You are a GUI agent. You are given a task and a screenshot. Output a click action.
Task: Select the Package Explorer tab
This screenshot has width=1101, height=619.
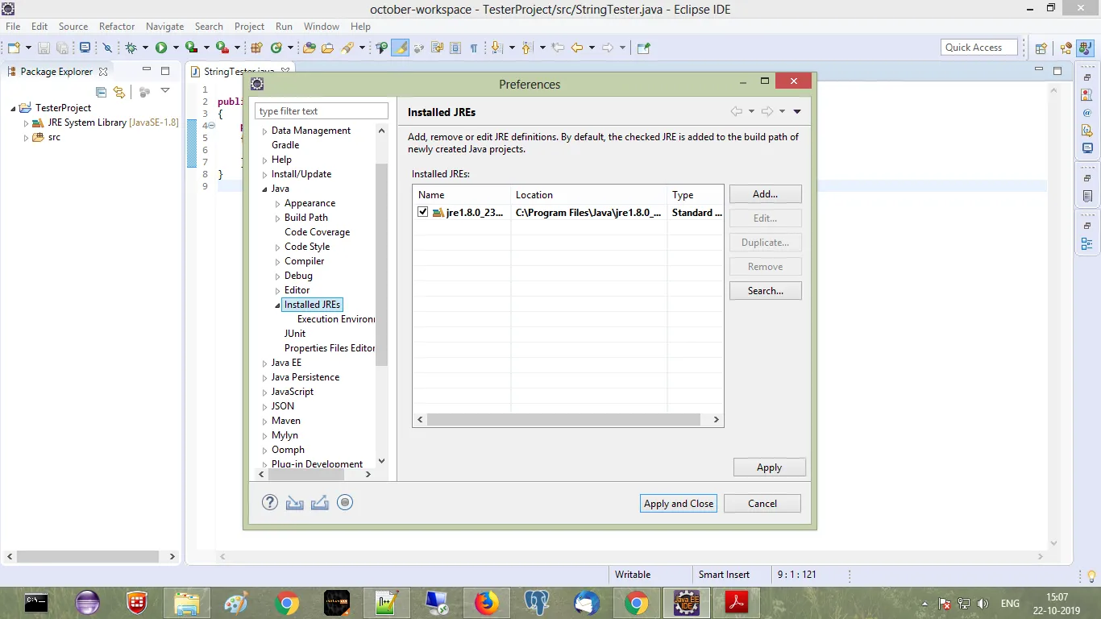pos(56,72)
